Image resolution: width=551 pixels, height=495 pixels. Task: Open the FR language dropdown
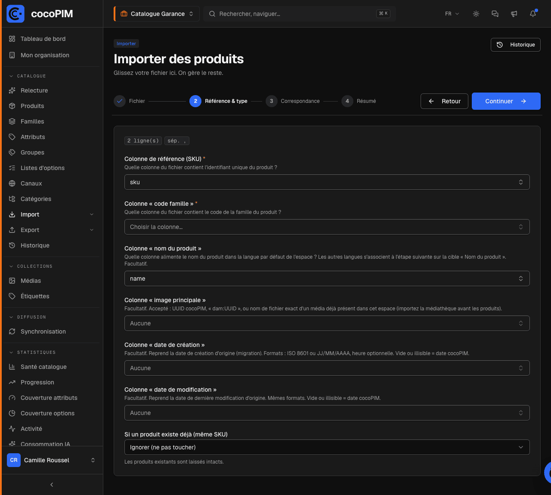click(x=452, y=14)
